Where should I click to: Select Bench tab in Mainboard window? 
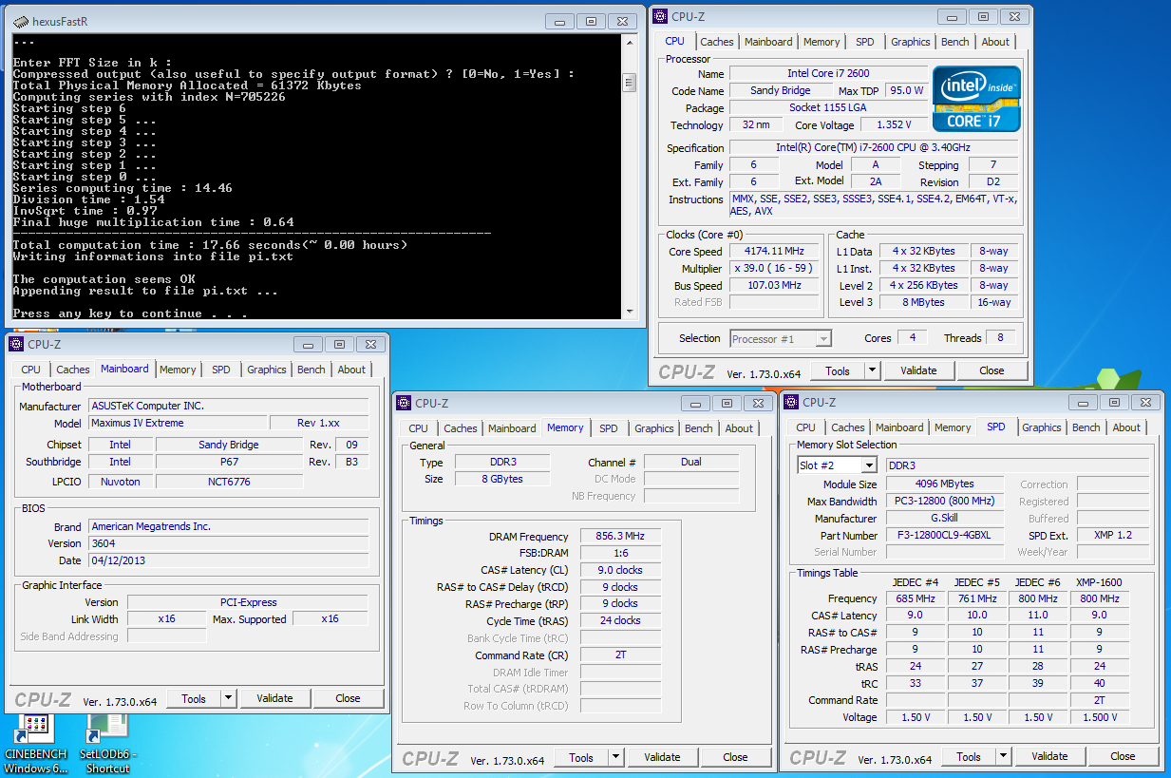[312, 370]
